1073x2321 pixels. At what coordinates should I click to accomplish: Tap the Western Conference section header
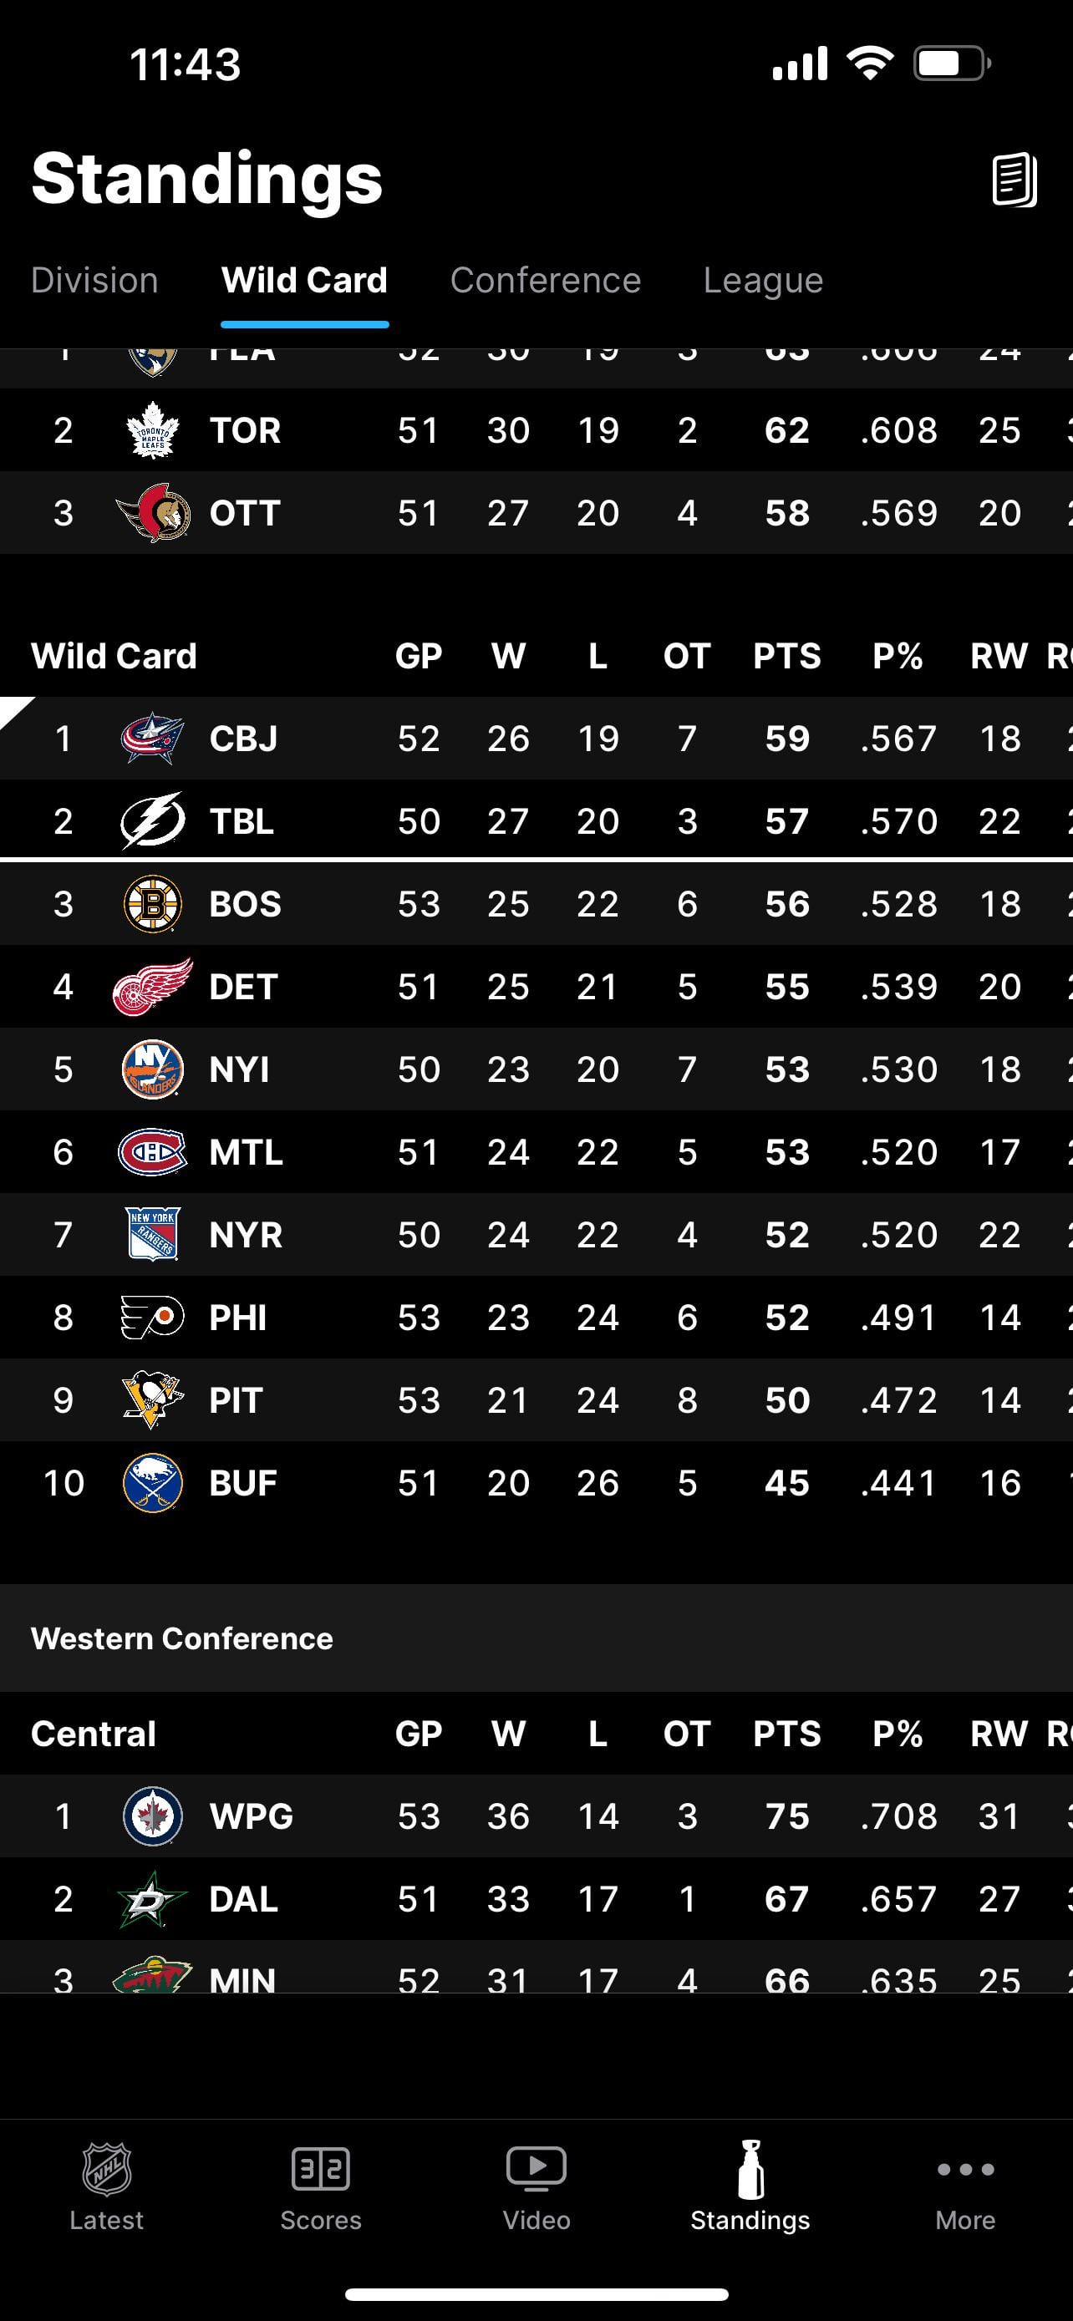pyautogui.click(x=182, y=1637)
